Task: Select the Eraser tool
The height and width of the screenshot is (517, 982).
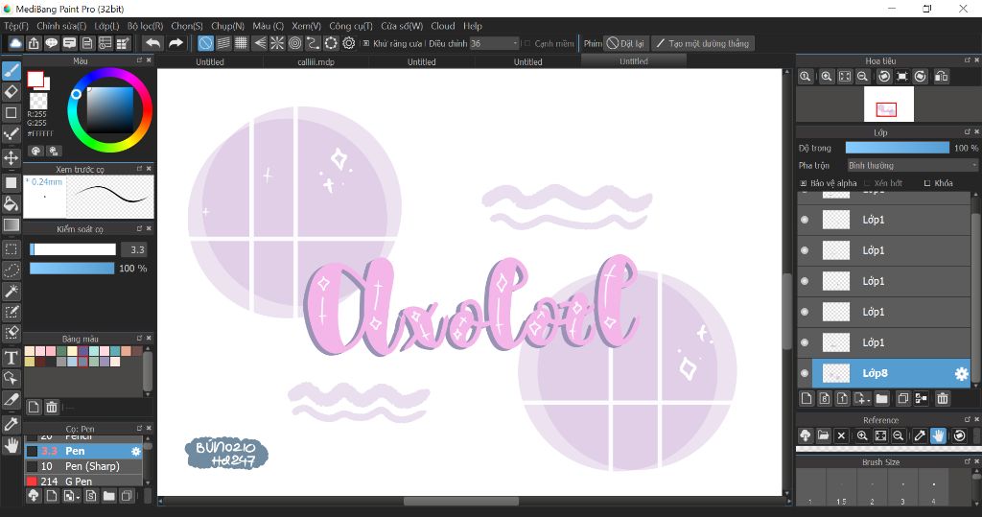Action: (12, 91)
